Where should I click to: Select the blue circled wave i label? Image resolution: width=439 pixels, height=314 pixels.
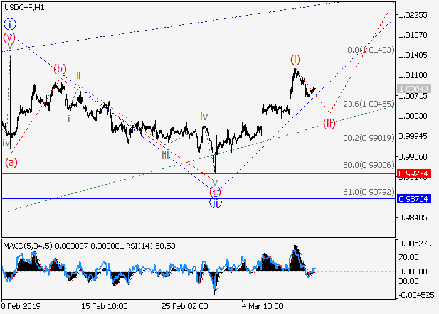(9, 24)
